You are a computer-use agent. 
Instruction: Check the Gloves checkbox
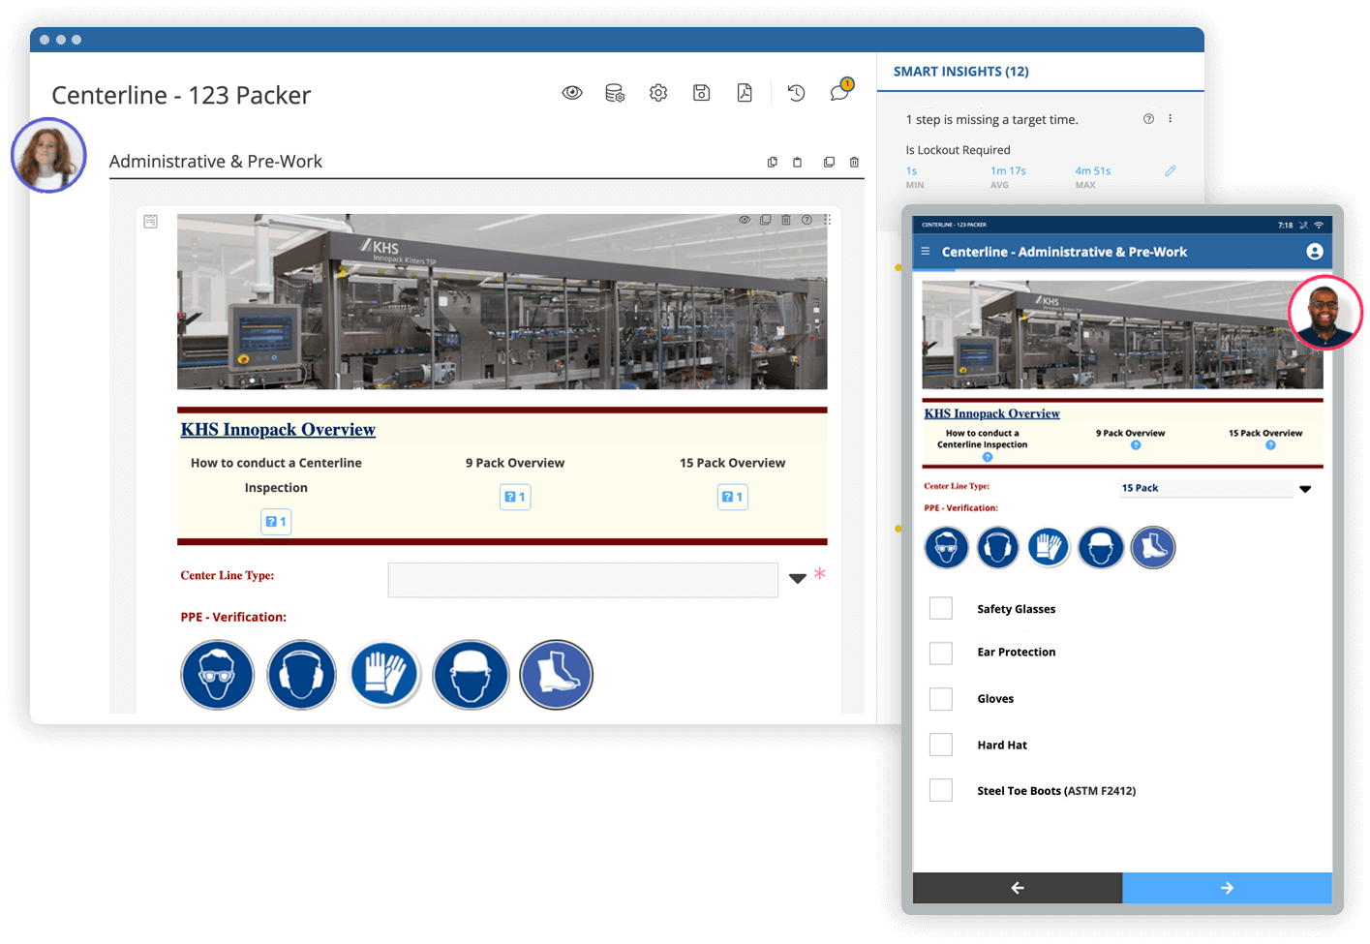(941, 699)
